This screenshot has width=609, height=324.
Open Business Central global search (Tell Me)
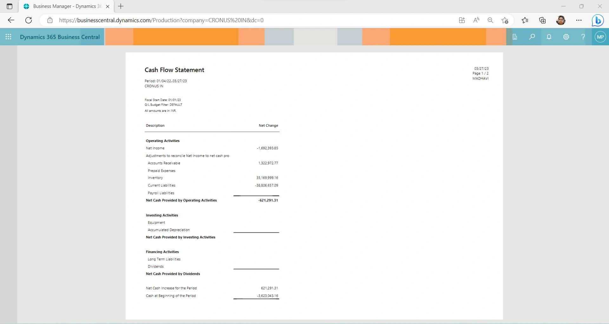(532, 37)
